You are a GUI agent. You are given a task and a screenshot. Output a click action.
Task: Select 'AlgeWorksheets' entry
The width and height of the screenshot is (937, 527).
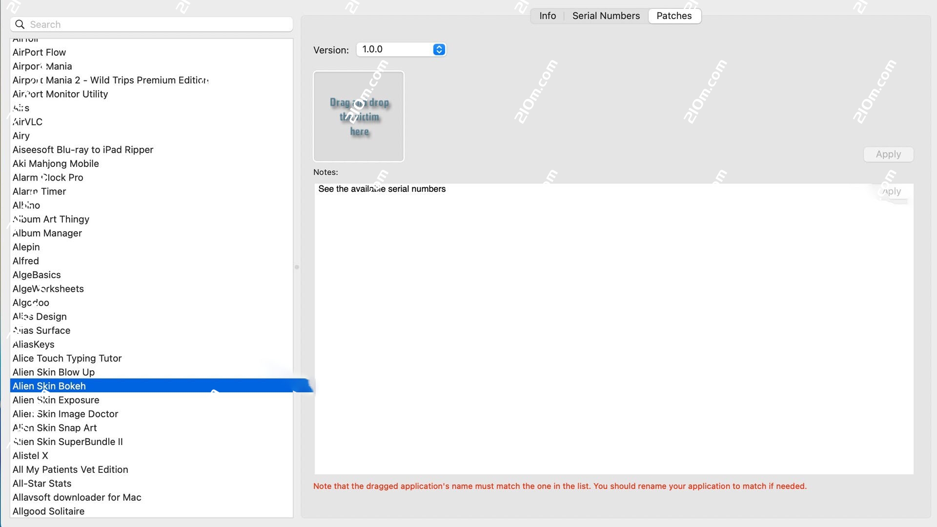151,289
